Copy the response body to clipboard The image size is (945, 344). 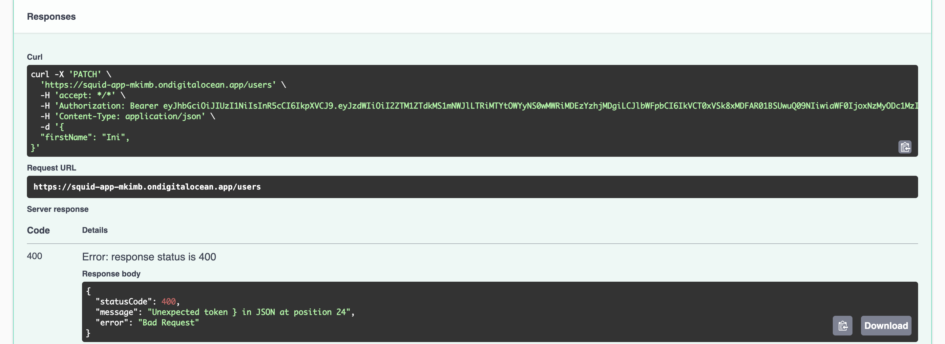pos(842,325)
